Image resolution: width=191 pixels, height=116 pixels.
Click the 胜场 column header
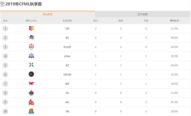pos(121,21)
